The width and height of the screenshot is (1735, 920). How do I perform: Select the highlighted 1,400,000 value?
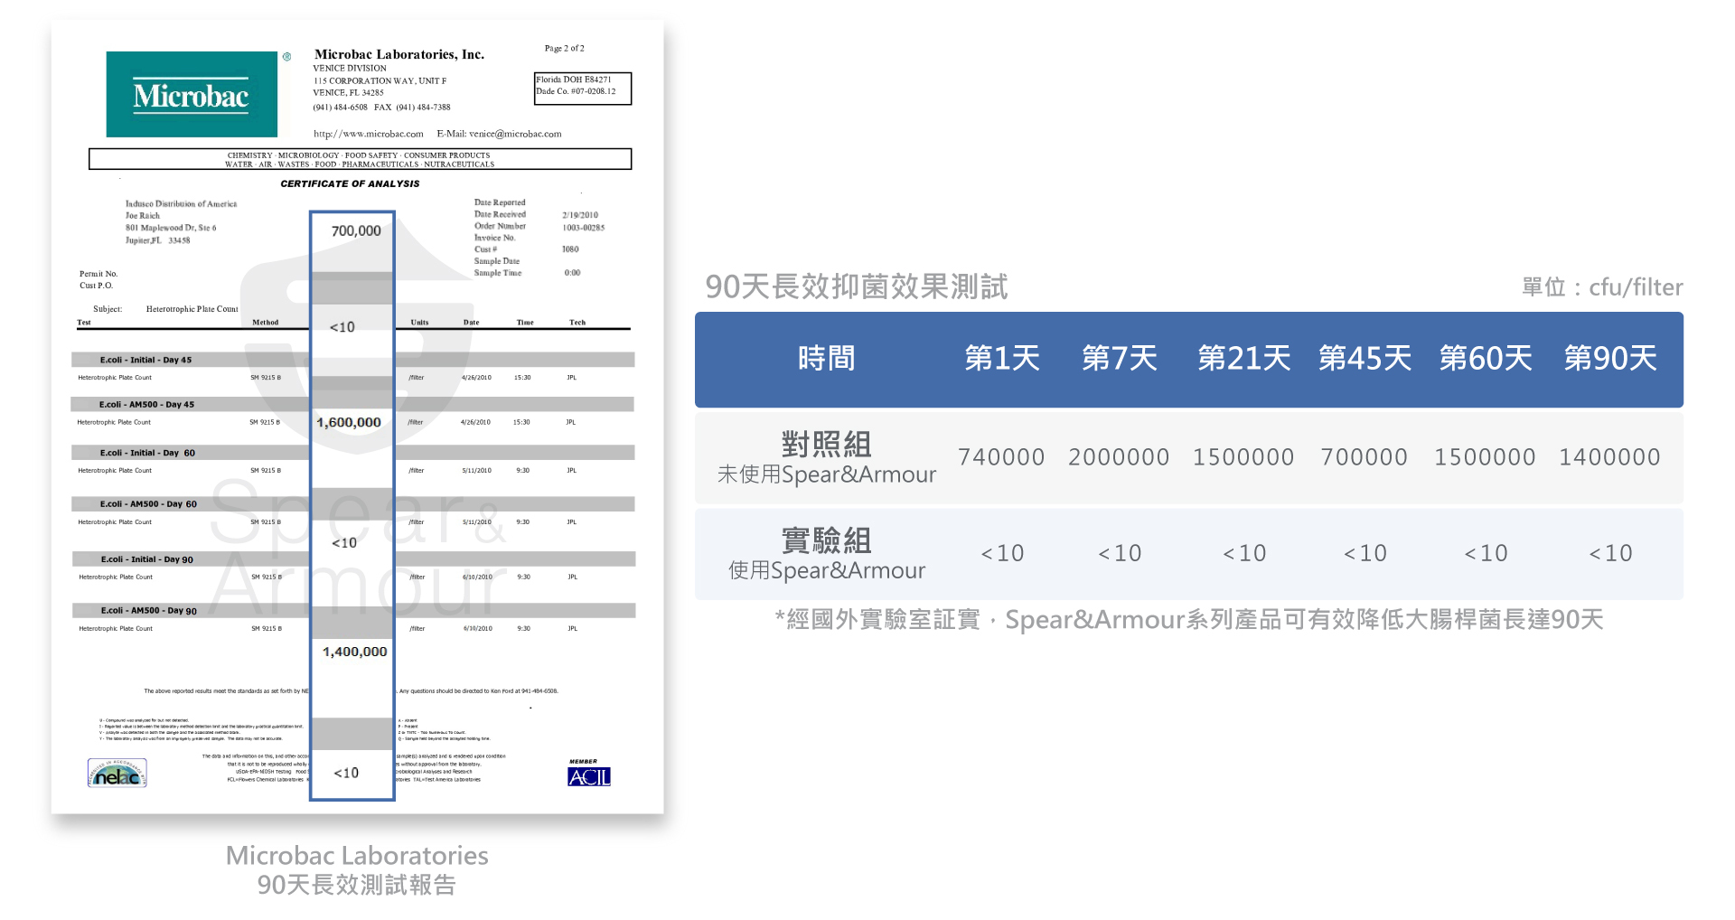[355, 652]
